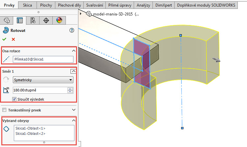Click the Přímka10@Skica1 axis field
This screenshot has height=147, width=247.
(x=43, y=60)
